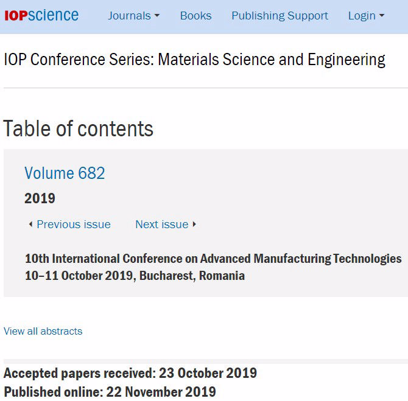Click the Accepted papers received date text

tap(130, 373)
